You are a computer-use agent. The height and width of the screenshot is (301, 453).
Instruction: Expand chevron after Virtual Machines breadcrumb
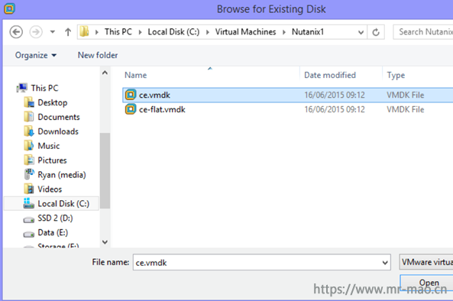(284, 32)
